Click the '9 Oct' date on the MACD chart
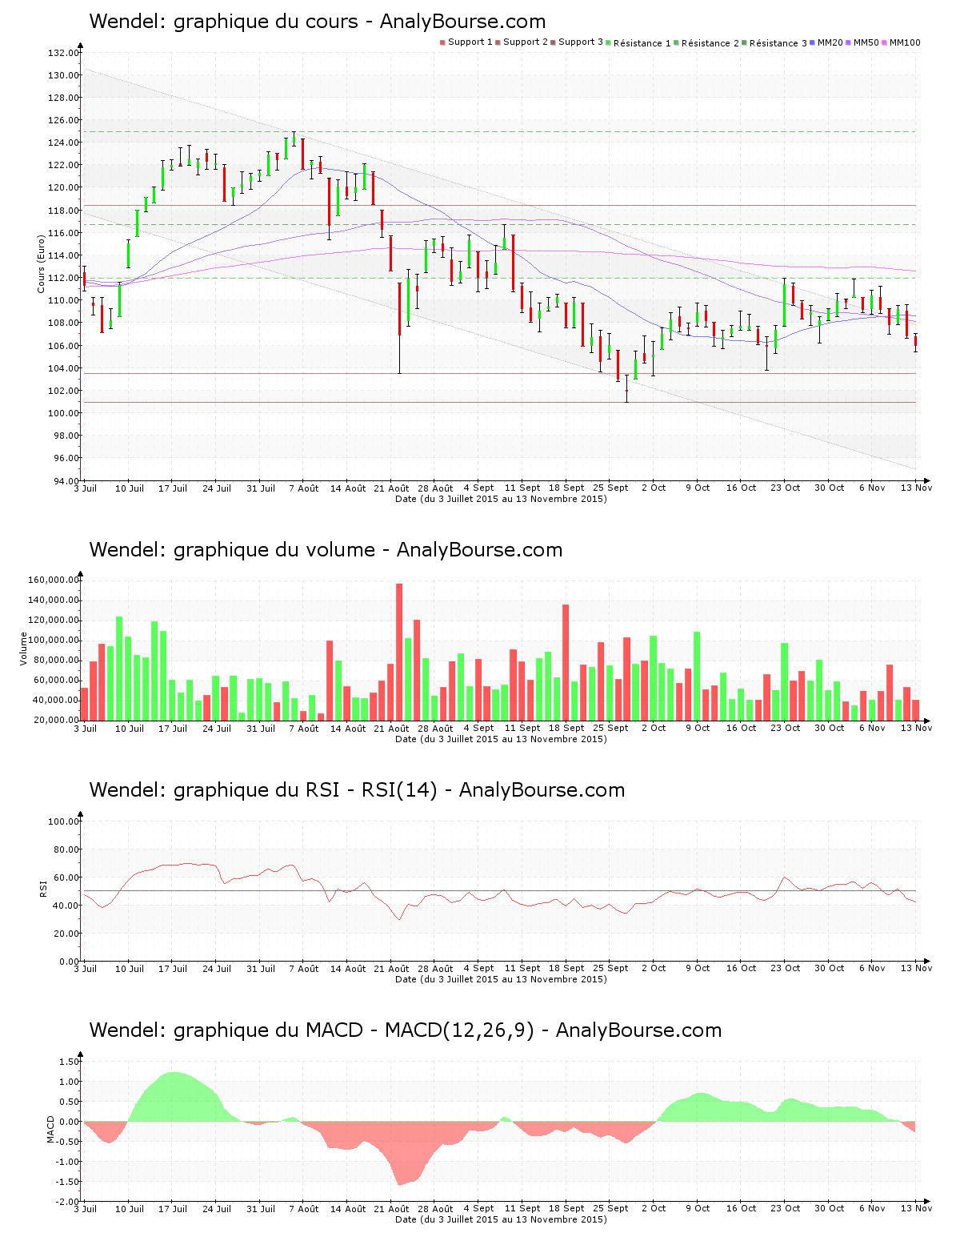960x1241 pixels. pos(698,1208)
